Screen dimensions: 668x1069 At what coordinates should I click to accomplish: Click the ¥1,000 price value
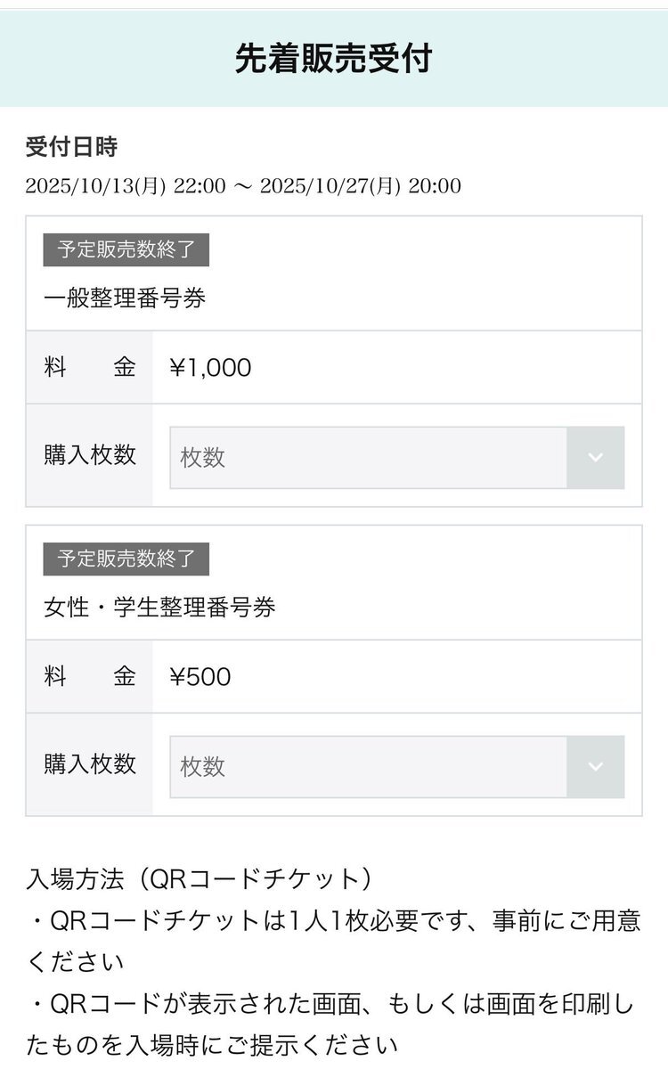(x=210, y=367)
